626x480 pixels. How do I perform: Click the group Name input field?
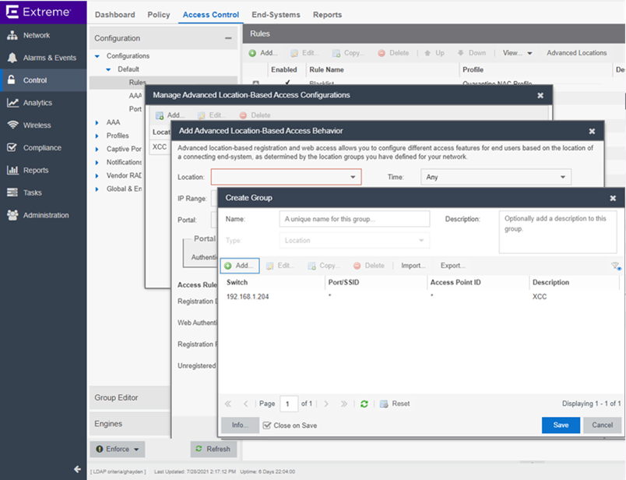coord(354,219)
